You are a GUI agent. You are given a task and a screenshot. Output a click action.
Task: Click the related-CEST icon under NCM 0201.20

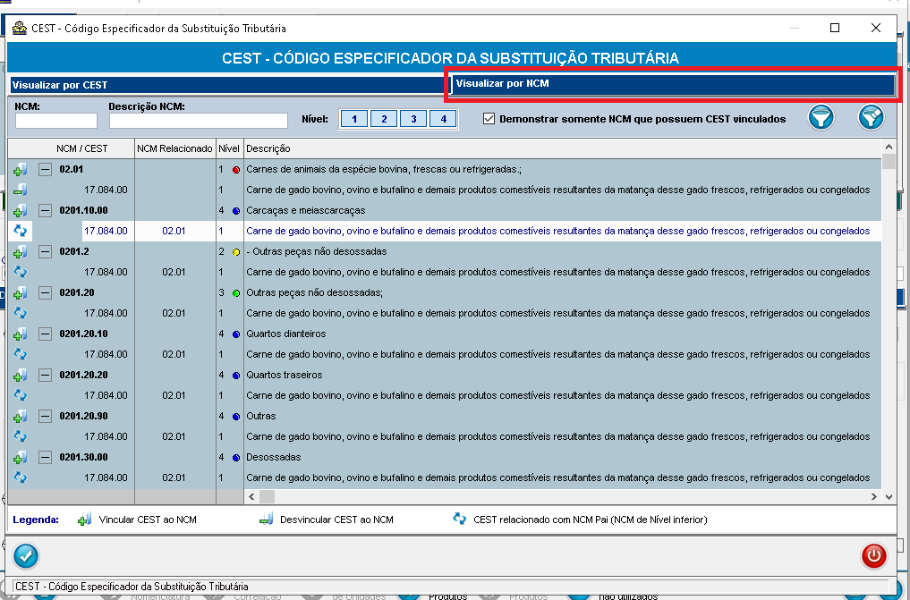coord(21,313)
